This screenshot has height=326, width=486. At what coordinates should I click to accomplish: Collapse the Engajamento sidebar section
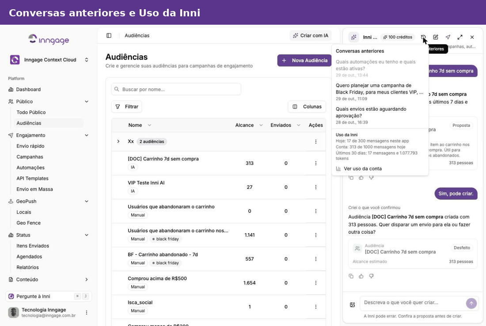(87, 135)
